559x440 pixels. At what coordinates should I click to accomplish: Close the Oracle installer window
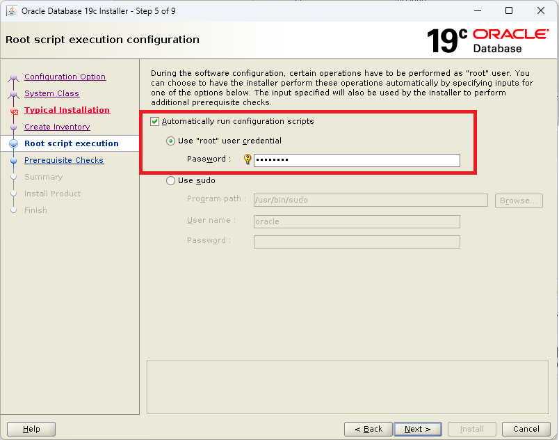tap(541, 10)
